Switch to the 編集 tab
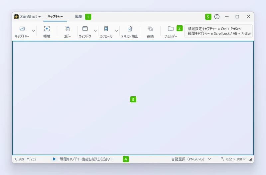 pyautogui.click(x=78, y=17)
